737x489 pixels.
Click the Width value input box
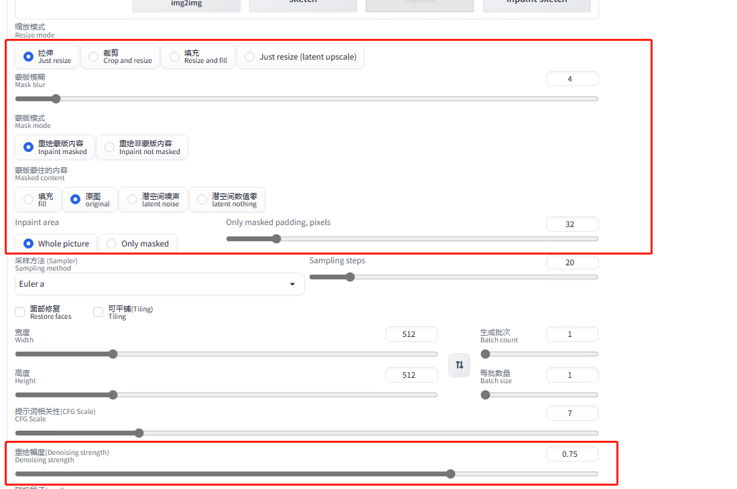(x=411, y=334)
